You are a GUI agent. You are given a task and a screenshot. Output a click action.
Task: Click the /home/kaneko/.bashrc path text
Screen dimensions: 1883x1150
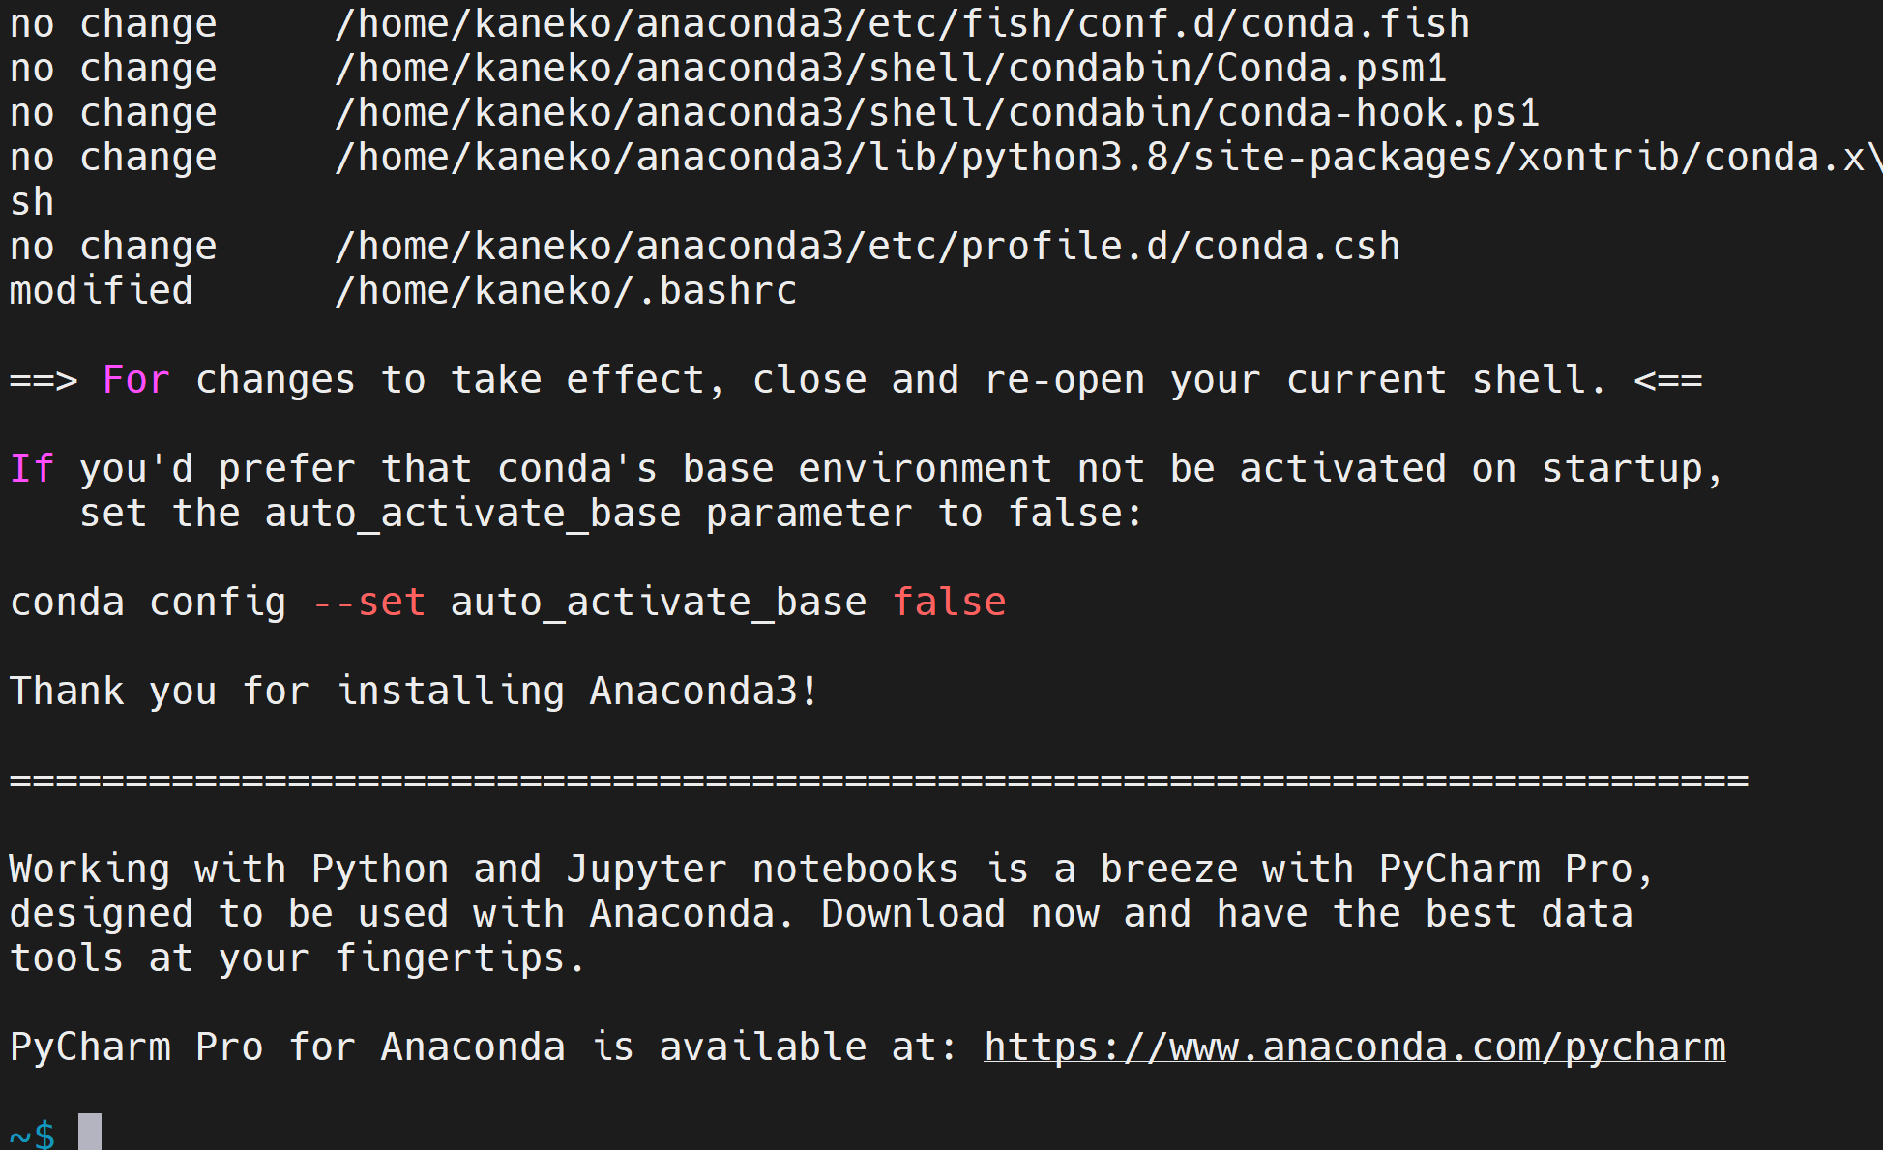click(x=566, y=291)
